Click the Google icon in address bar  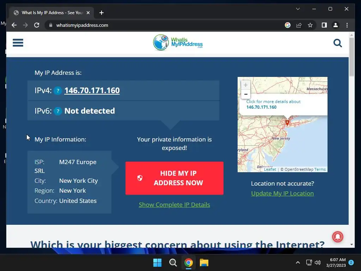[288, 25]
